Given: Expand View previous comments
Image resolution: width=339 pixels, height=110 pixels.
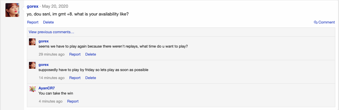Looking at the screenshot, I should [52, 32].
